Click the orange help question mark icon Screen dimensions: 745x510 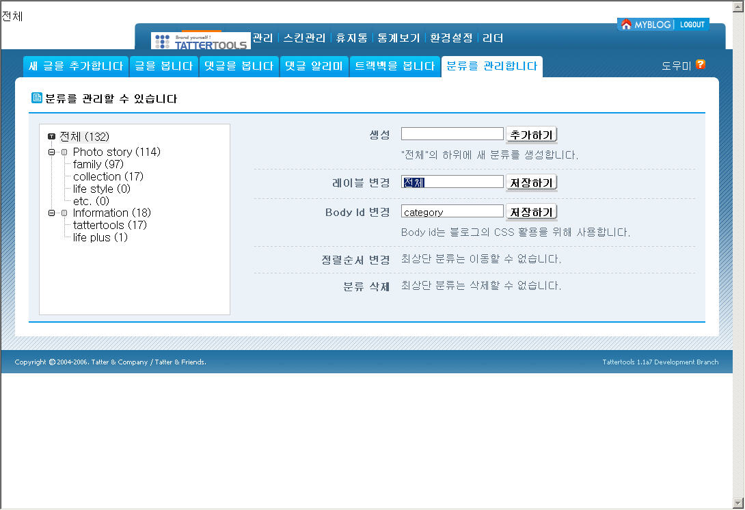tap(700, 65)
